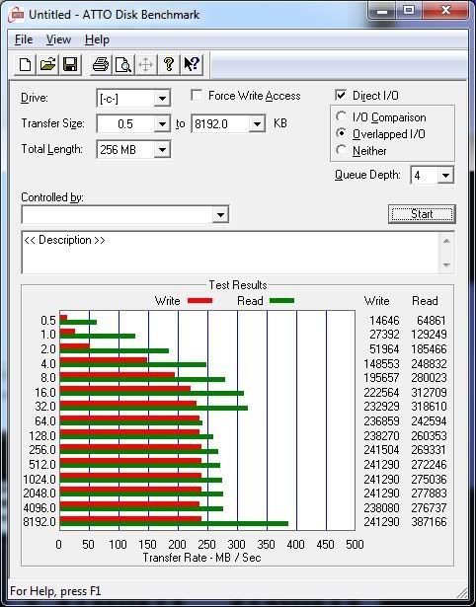
Task: Activate context help arrow-question icon
Action: [x=192, y=64]
